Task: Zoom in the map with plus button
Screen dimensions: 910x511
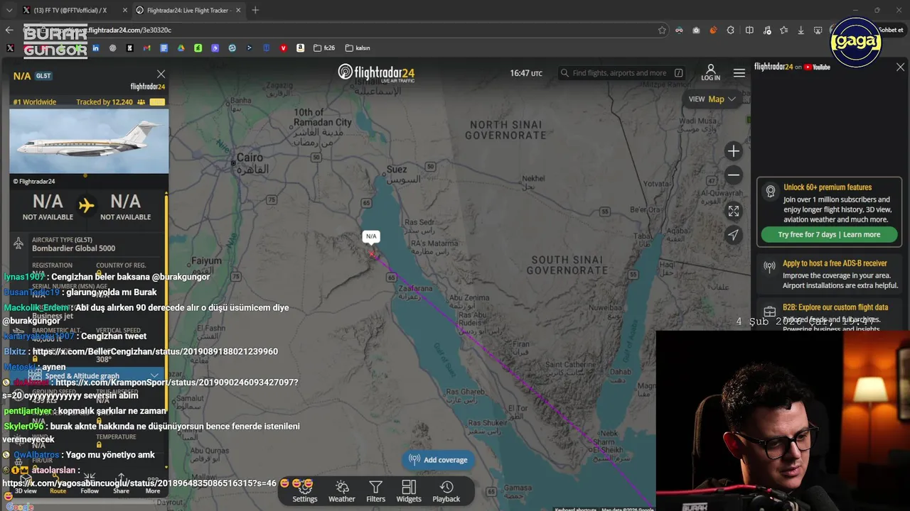Action: click(734, 151)
